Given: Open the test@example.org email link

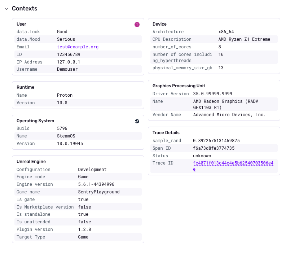Looking at the screenshot, I should tap(78, 47).
